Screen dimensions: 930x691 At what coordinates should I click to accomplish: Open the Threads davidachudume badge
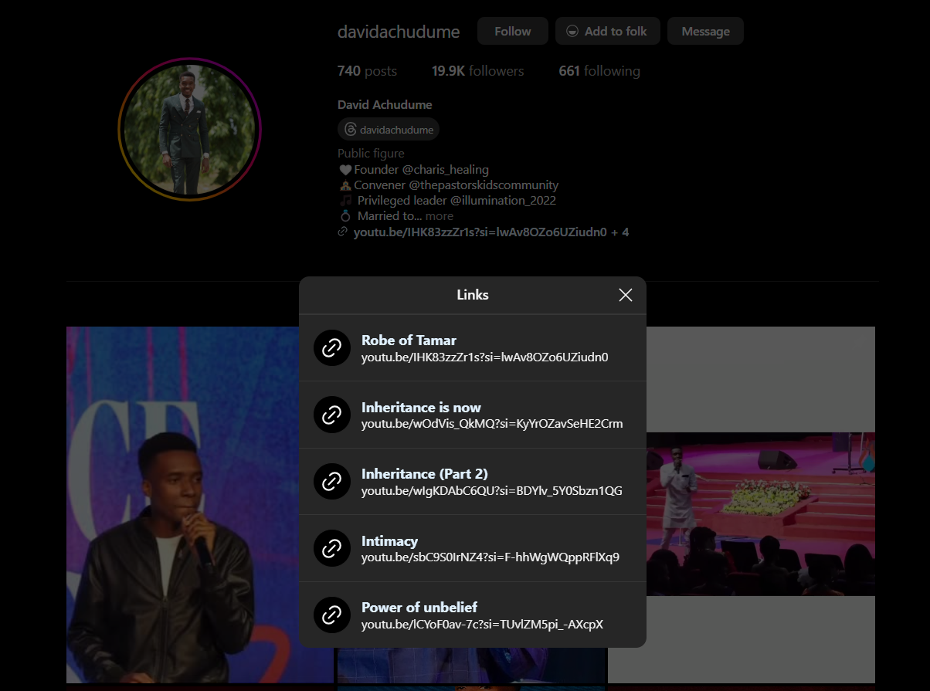(x=389, y=130)
